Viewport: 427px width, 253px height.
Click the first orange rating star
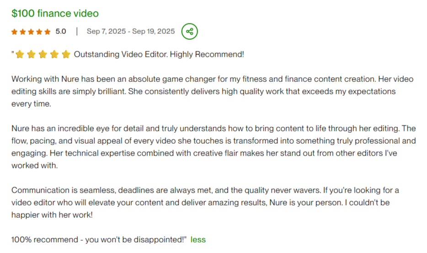pos(15,32)
